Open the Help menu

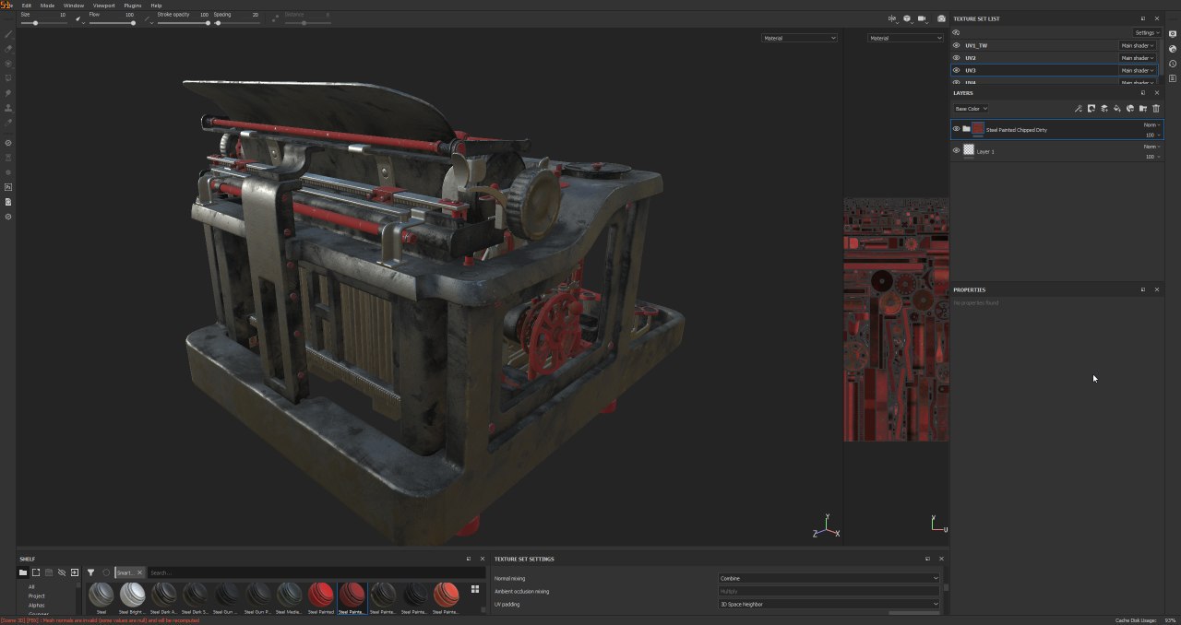point(156,6)
